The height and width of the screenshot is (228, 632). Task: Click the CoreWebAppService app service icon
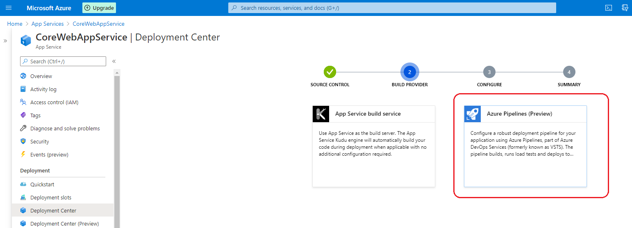click(x=26, y=40)
